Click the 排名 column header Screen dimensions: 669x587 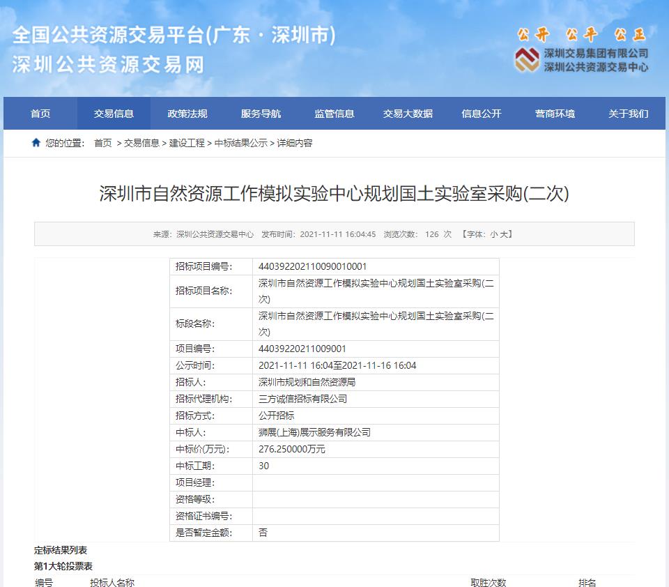point(587,582)
